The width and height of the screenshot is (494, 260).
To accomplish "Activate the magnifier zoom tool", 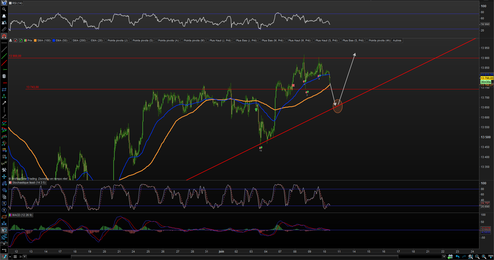I will point(4,9).
